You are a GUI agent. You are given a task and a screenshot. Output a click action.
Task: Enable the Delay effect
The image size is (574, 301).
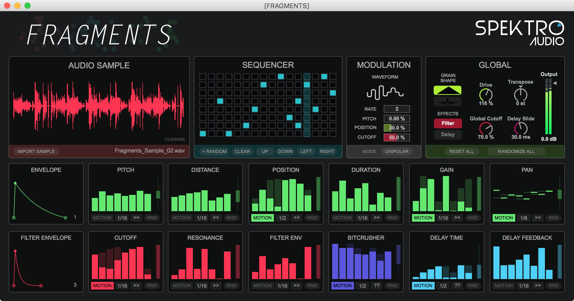(448, 134)
